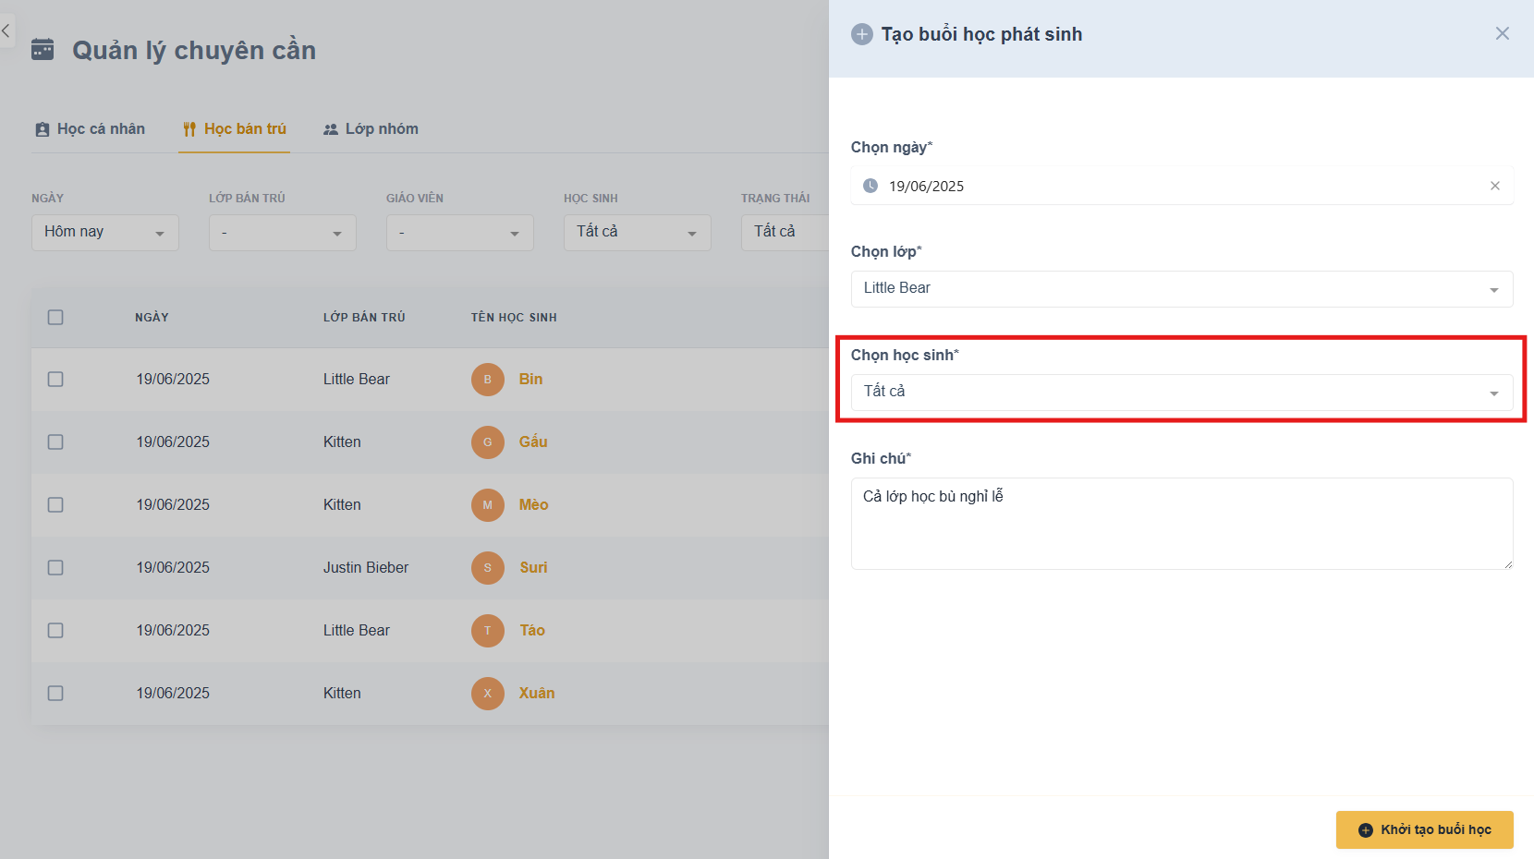
Task: Click the clock icon in date field
Action: coord(870,186)
